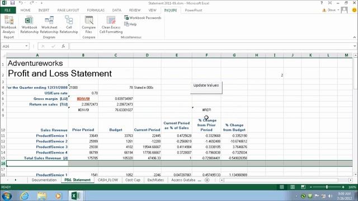Run Clean Excess Cell Formatting

click(111, 25)
